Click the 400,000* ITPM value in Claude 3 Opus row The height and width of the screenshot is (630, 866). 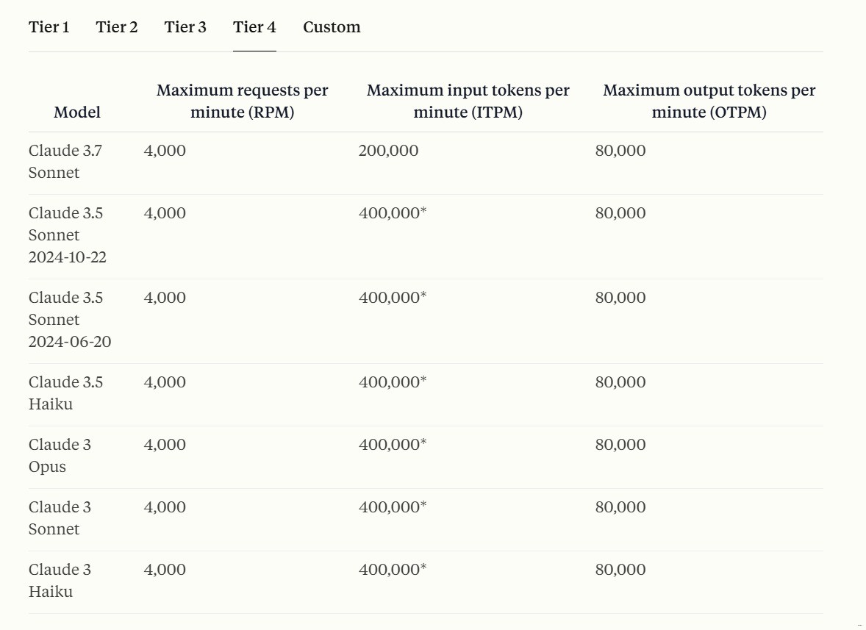pyautogui.click(x=393, y=445)
